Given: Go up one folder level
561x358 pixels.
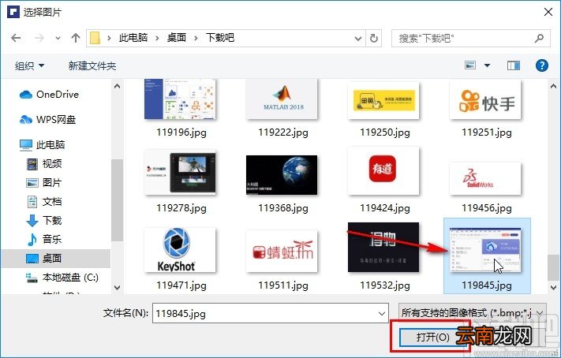Looking at the screenshot, I should coord(76,38).
